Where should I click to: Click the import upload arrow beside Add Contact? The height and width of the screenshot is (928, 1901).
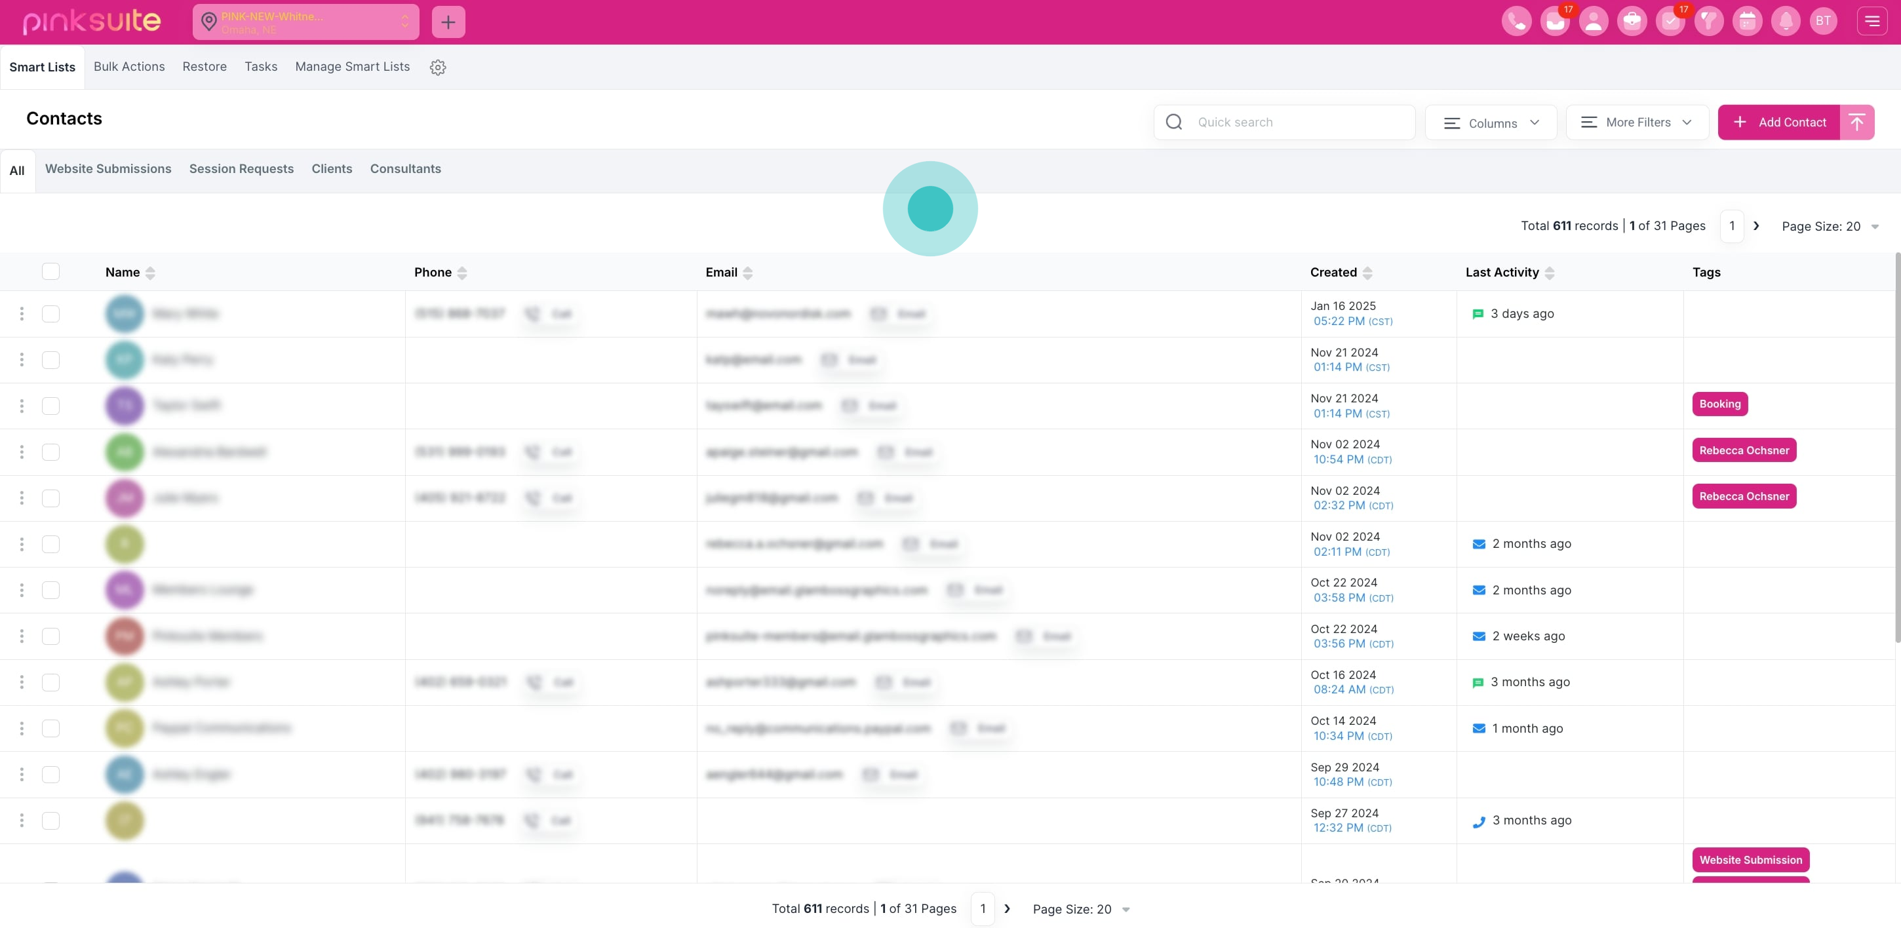tap(1856, 123)
